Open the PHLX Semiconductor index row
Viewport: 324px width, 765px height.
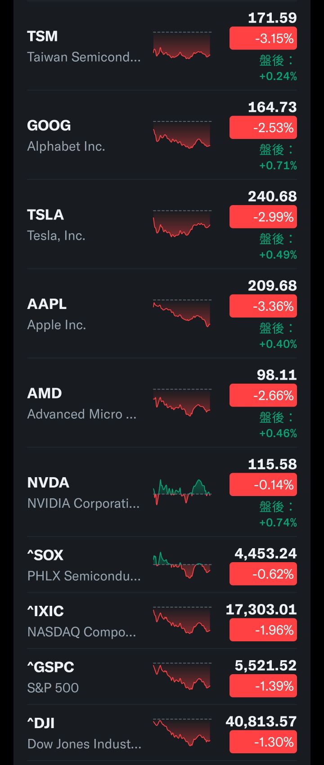pos(162,565)
